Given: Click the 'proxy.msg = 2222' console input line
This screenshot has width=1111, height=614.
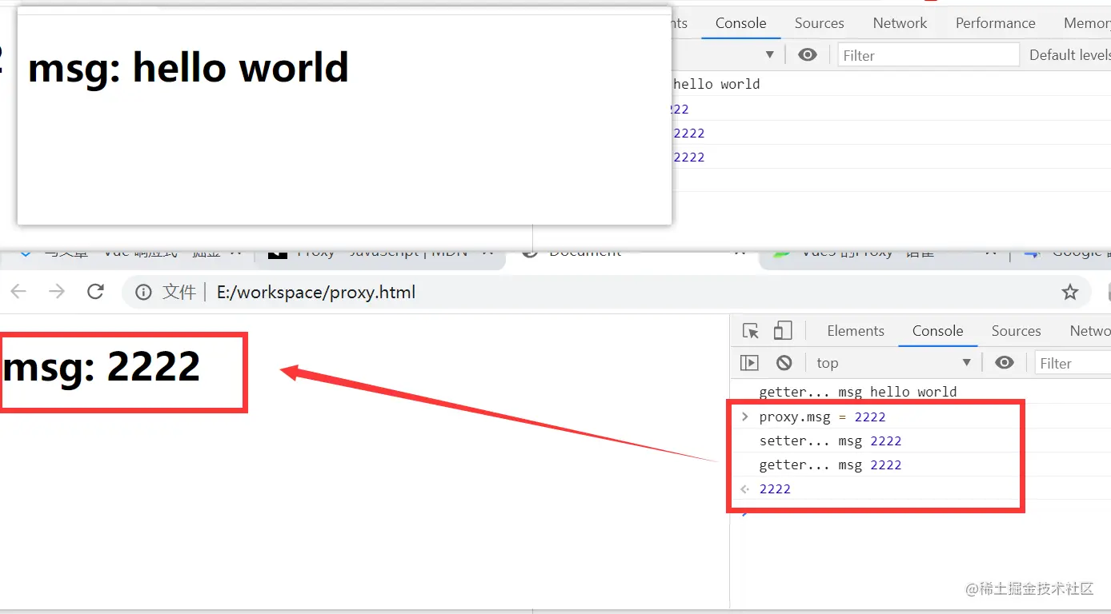Looking at the screenshot, I should coord(822,417).
